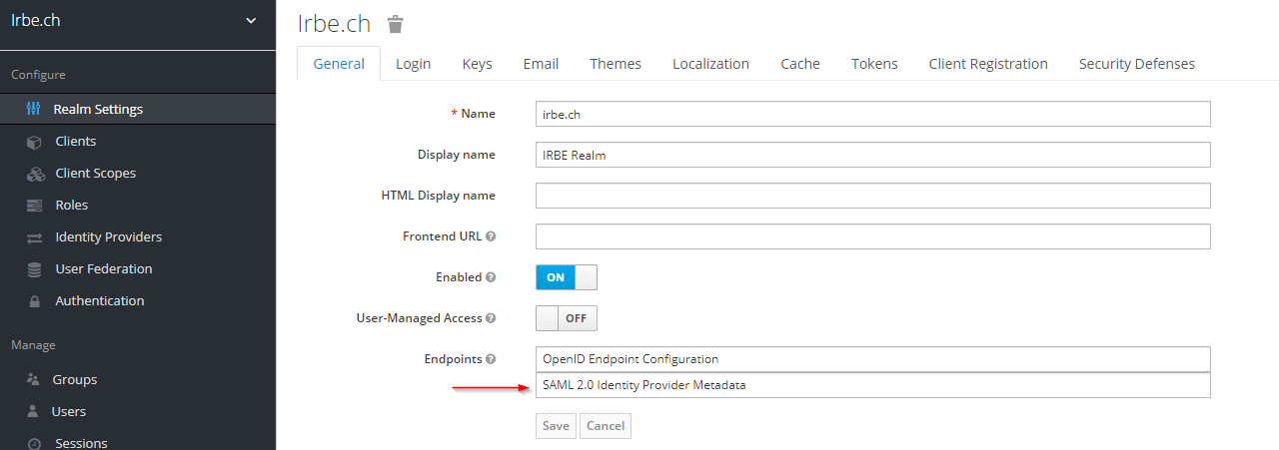Turn on User-Managed Access switch
This screenshot has height=450, width=1279.
567,318
